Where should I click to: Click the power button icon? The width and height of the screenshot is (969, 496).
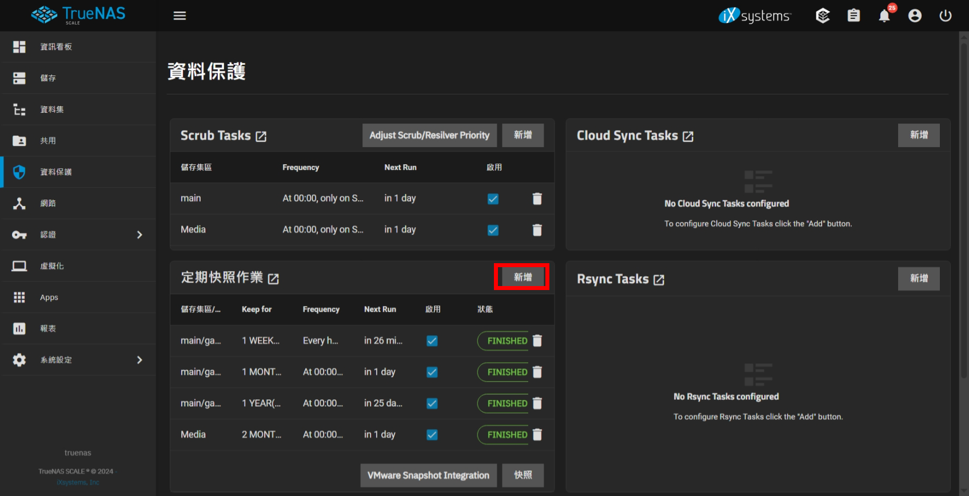[x=946, y=15]
